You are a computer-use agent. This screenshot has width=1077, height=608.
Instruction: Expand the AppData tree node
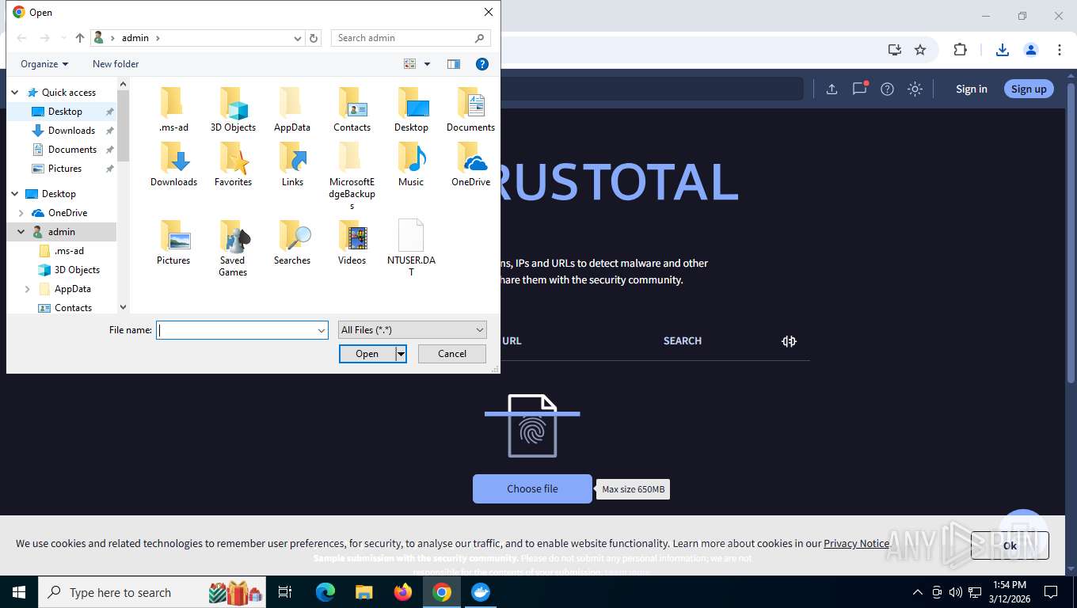click(x=28, y=289)
